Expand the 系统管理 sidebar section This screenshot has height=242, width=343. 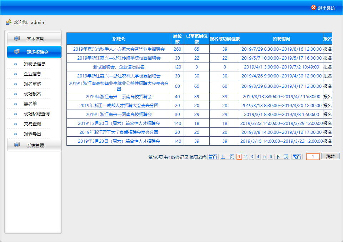pos(35,145)
